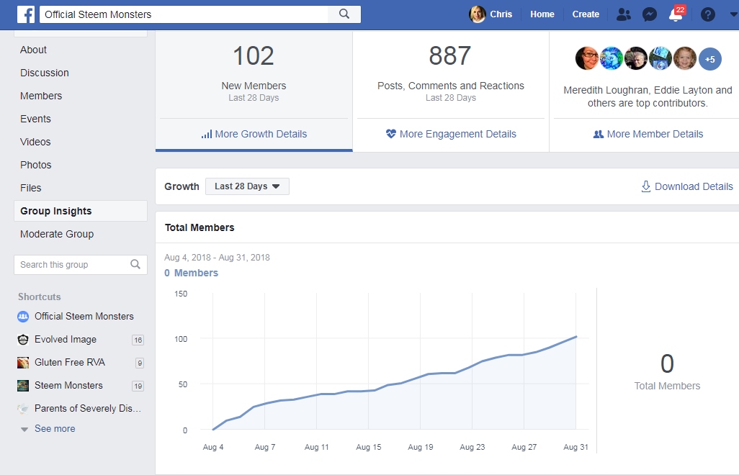Image resolution: width=739 pixels, height=475 pixels.
Task: Click More Engagement Details link
Action: pyautogui.click(x=451, y=134)
